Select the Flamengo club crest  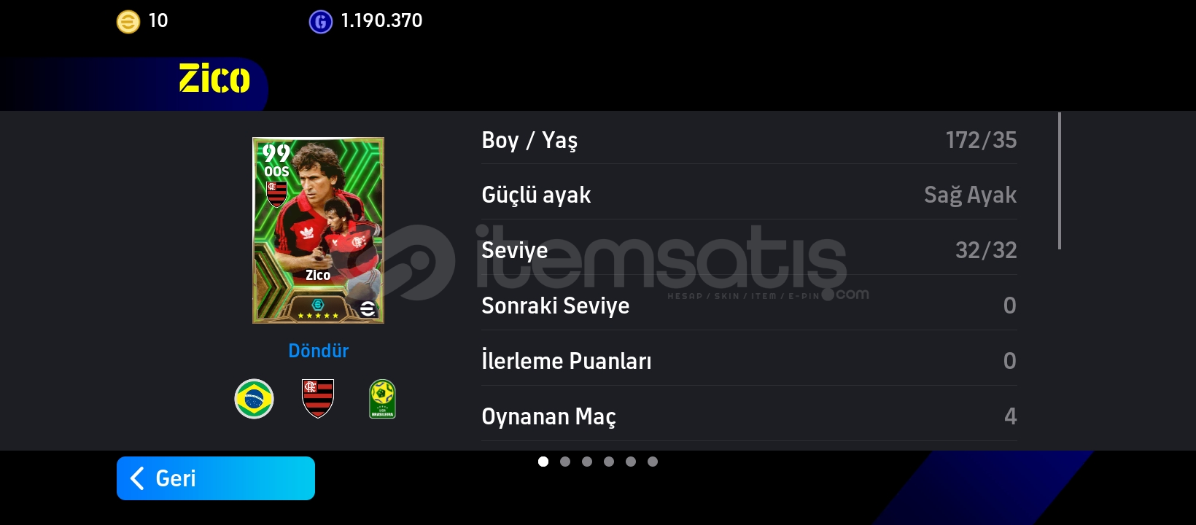coord(318,398)
